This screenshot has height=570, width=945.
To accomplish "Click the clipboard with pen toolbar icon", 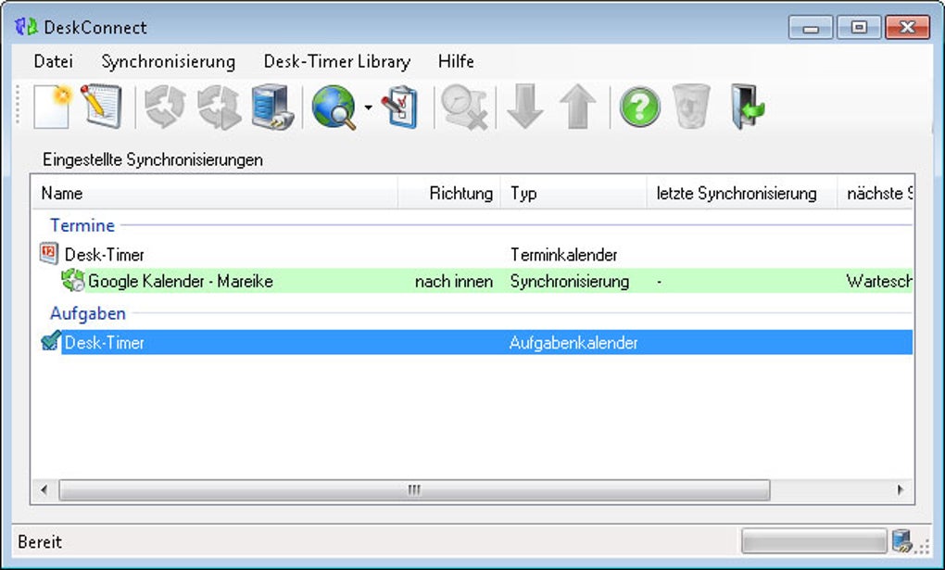I will (400, 105).
